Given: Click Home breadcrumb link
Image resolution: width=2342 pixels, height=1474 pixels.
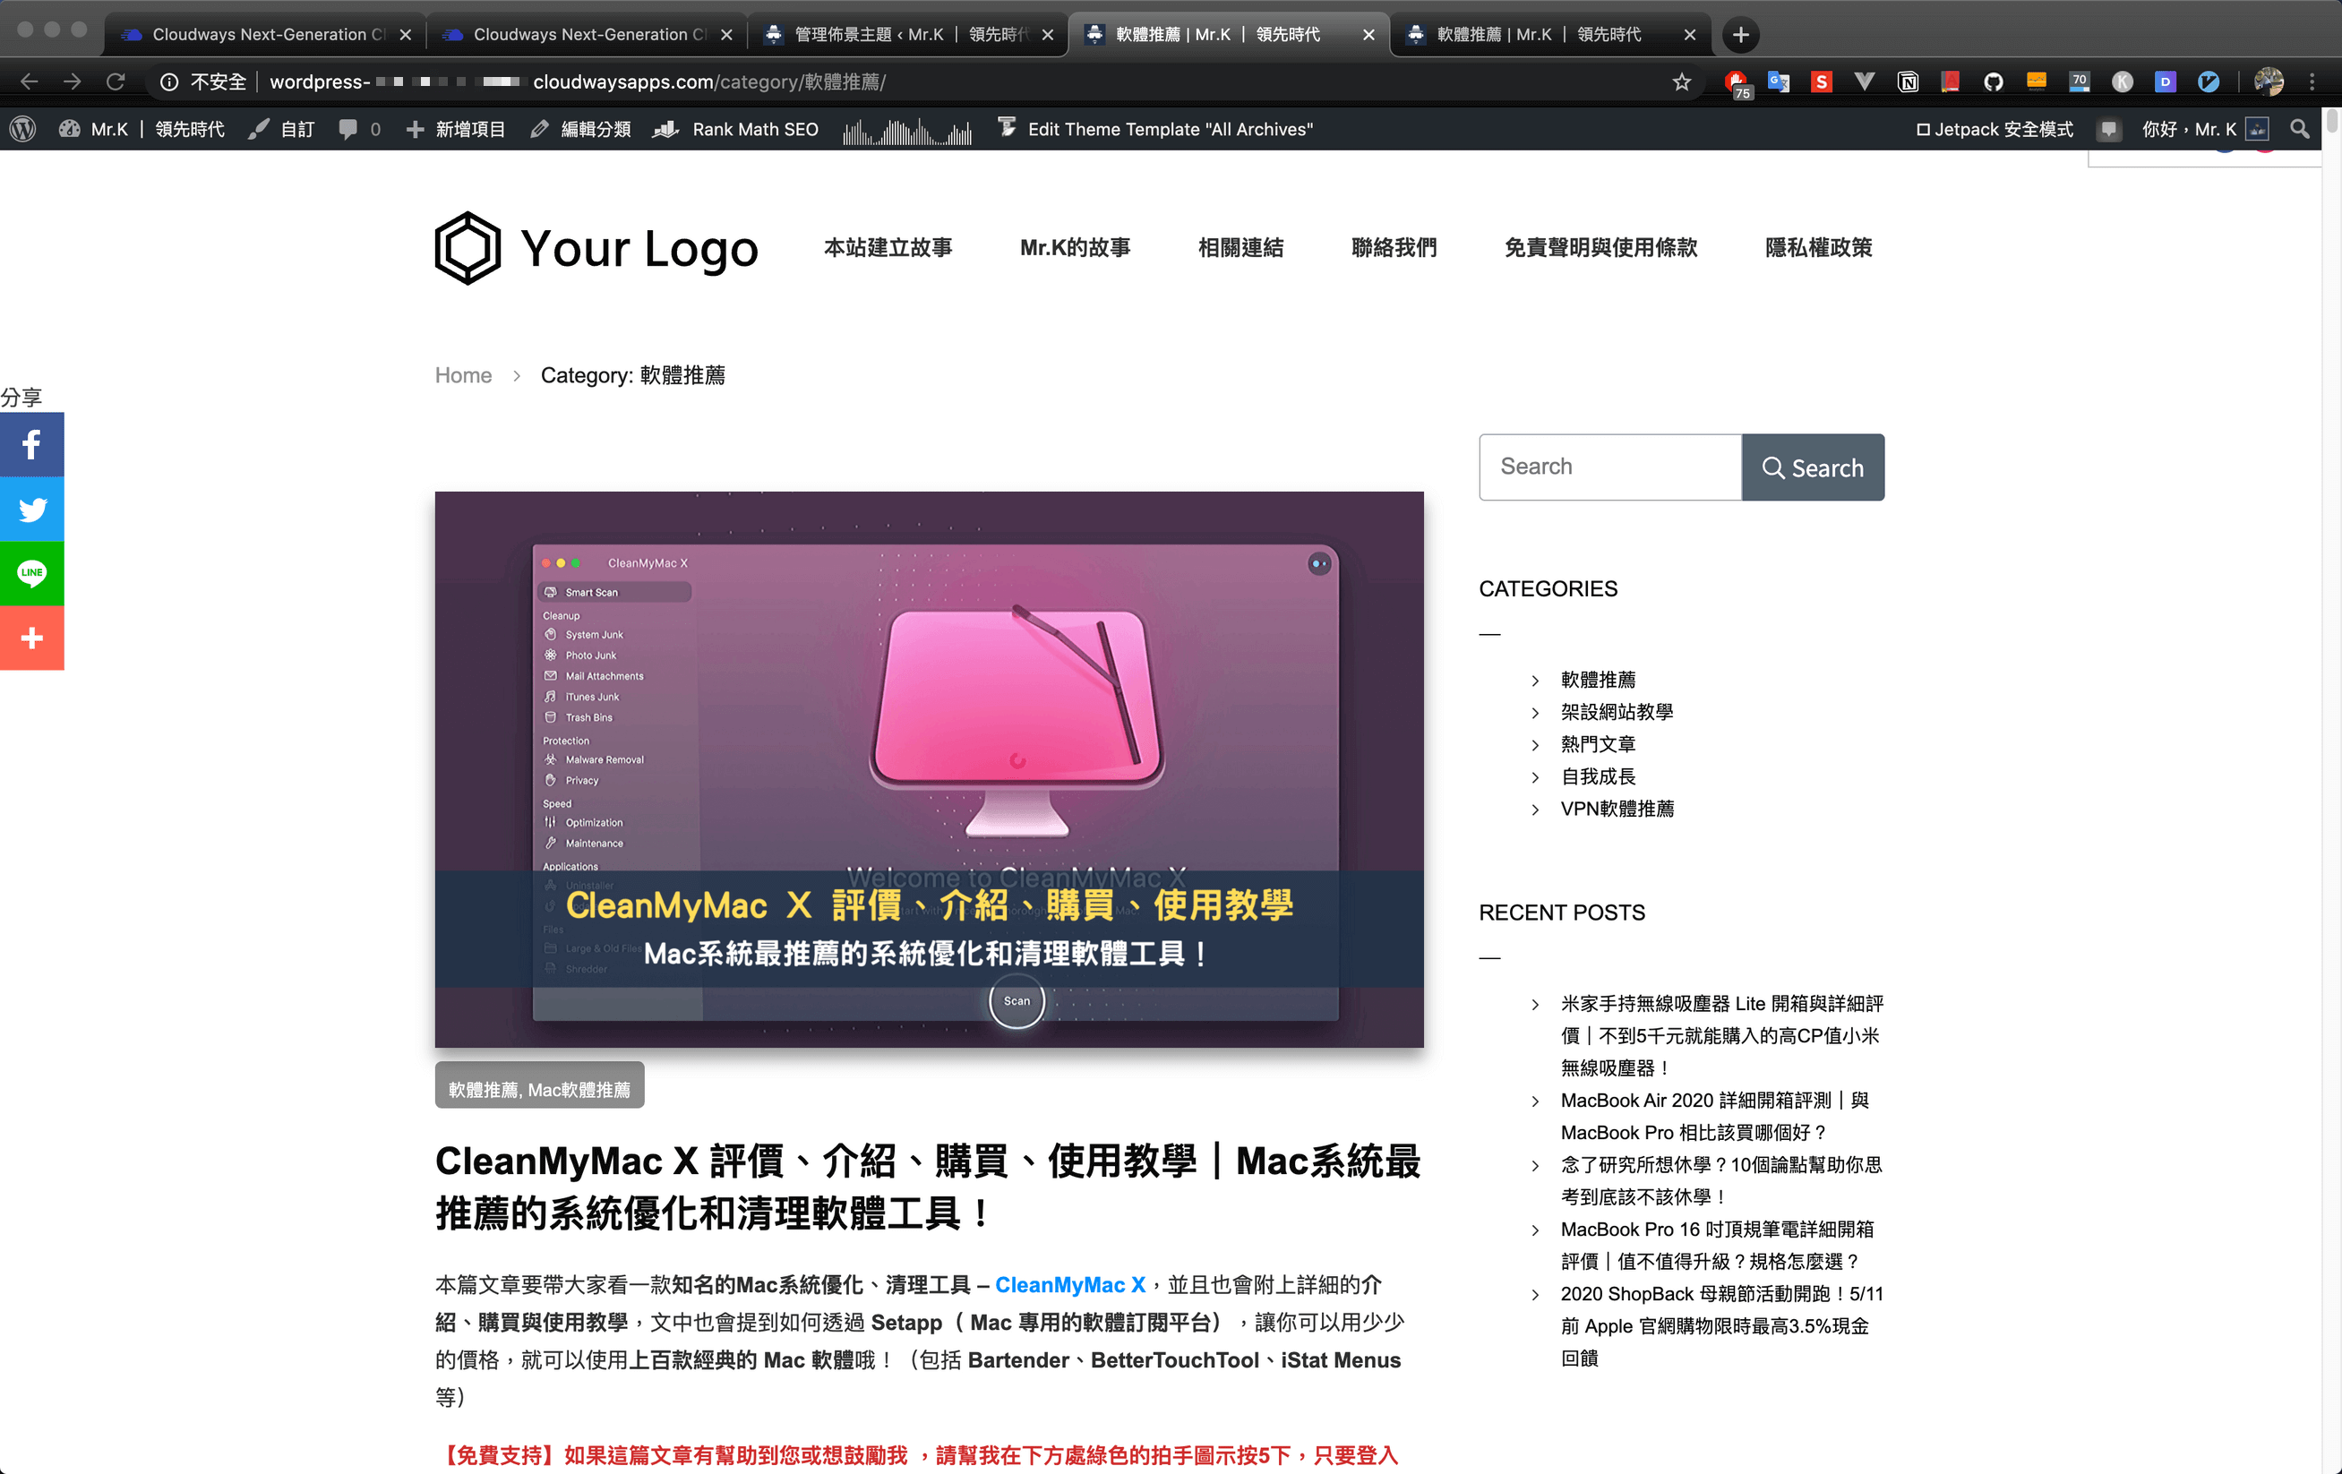Looking at the screenshot, I should tap(463, 375).
